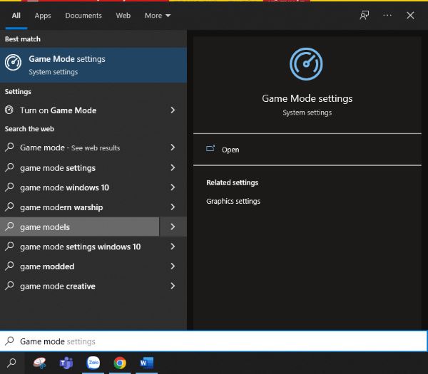428x374 pixels.
Task: Click the icon beside Turn on Game Mode
Action: 9,110
